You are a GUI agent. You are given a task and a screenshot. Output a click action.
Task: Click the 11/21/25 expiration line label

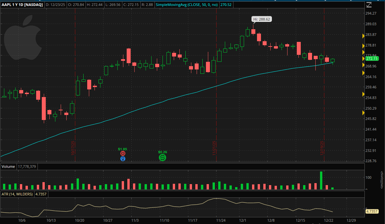(214, 148)
